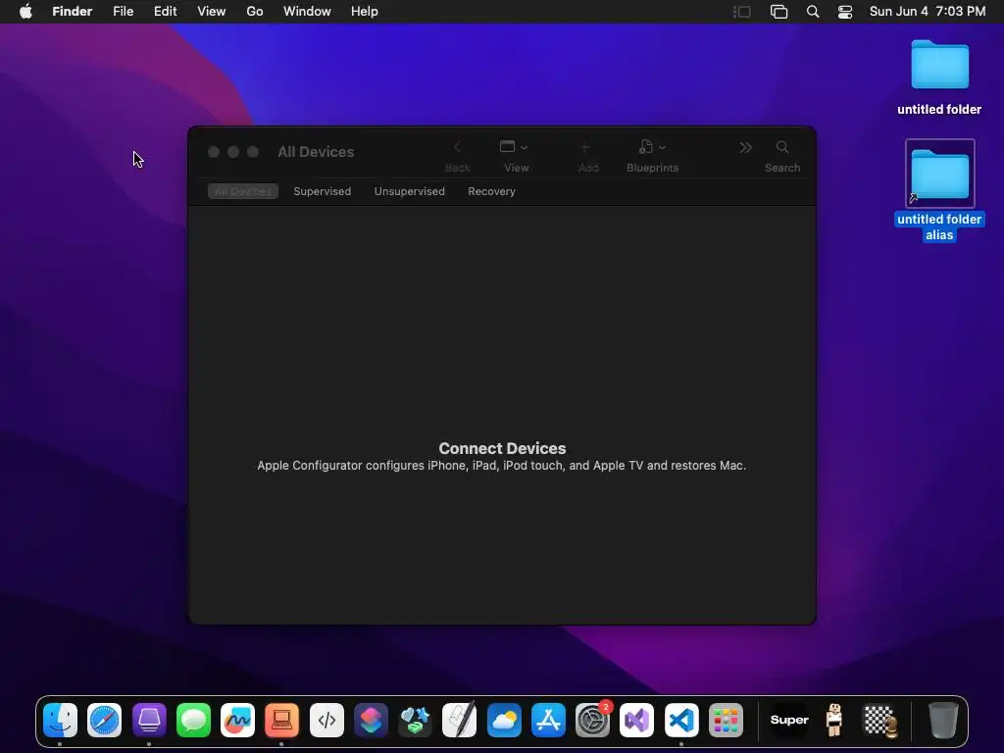Click the window mirroring menu bar icon
Image resolution: width=1004 pixels, height=753 pixels.
pyautogui.click(x=778, y=12)
